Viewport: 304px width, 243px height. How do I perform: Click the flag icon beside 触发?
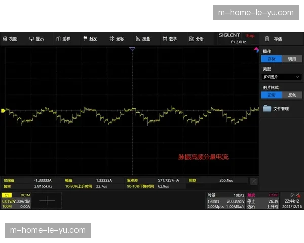85,38
